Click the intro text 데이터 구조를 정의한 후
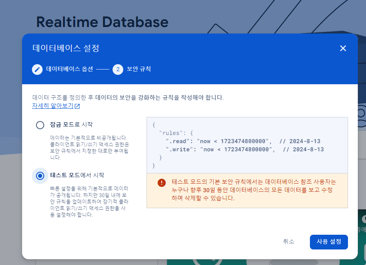Viewport: 366px width, 265px height. 128,97
